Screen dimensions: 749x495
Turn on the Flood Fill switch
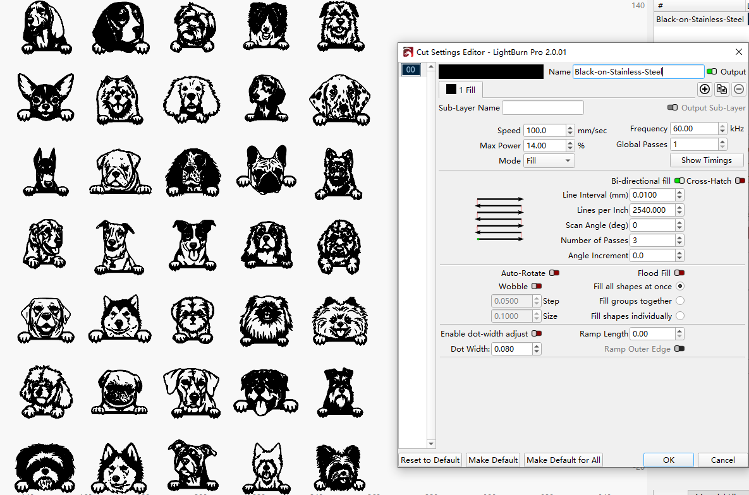point(679,273)
